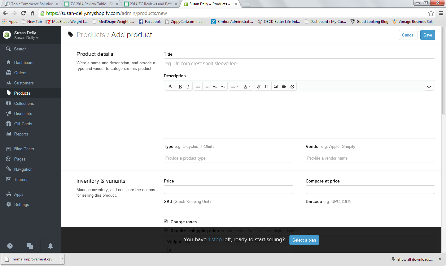Clear formatting in description toolbar
Viewport: 446px width, 266px height.
pos(292,87)
